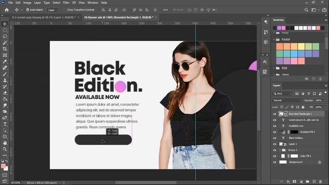Expand the RGB swatch folder
Image resolution: width=329 pixels, height=185 pixels.
click(x=274, y=68)
